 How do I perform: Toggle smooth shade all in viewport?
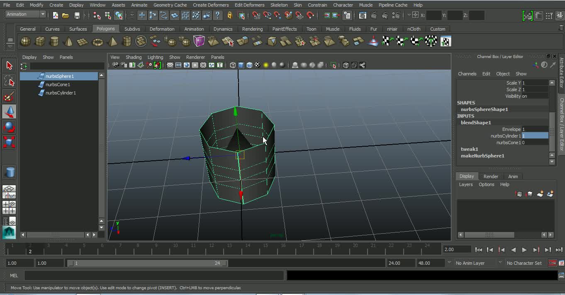[241, 65]
